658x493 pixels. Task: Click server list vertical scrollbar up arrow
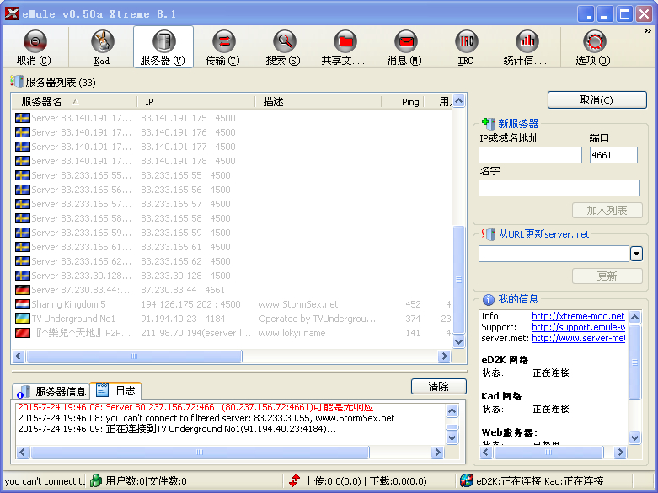[x=458, y=101]
